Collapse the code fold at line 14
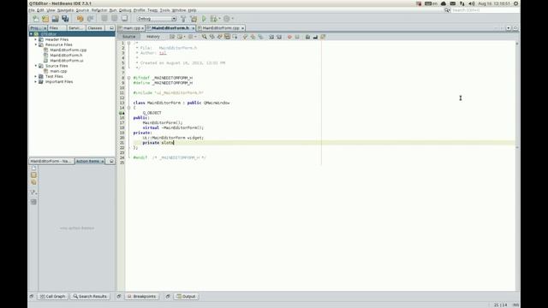 click(x=129, y=108)
